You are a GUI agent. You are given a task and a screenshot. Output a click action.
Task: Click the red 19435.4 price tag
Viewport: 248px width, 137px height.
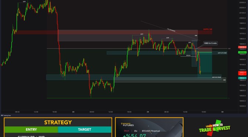pyautogui.click(x=242, y=47)
